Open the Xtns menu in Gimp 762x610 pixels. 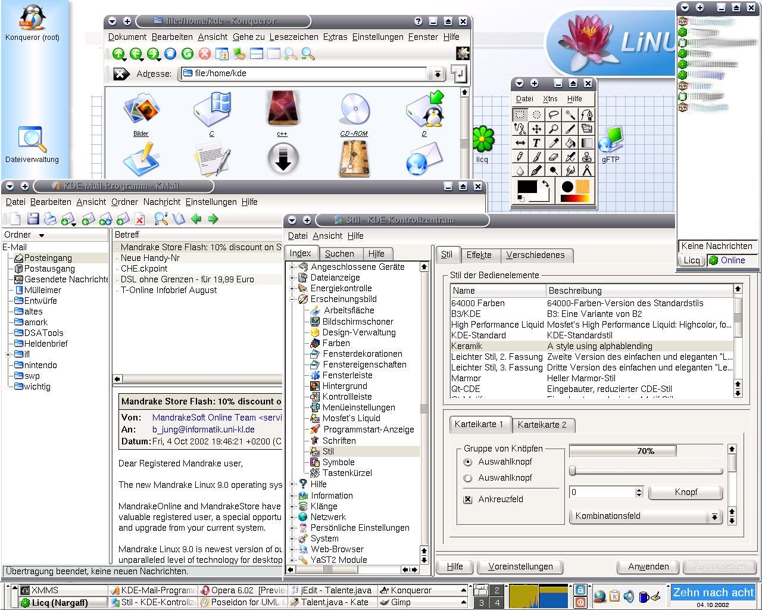(550, 99)
